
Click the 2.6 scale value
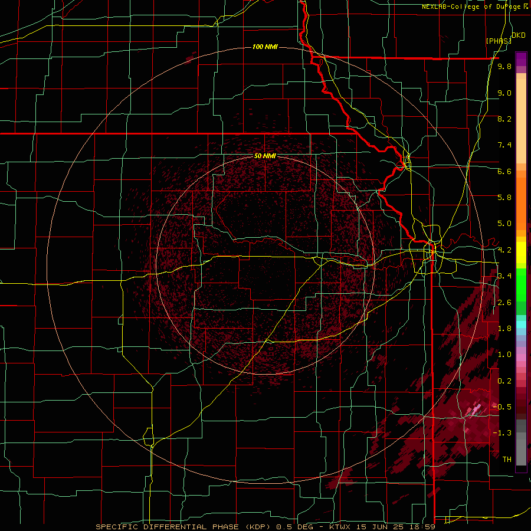coord(504,303)
